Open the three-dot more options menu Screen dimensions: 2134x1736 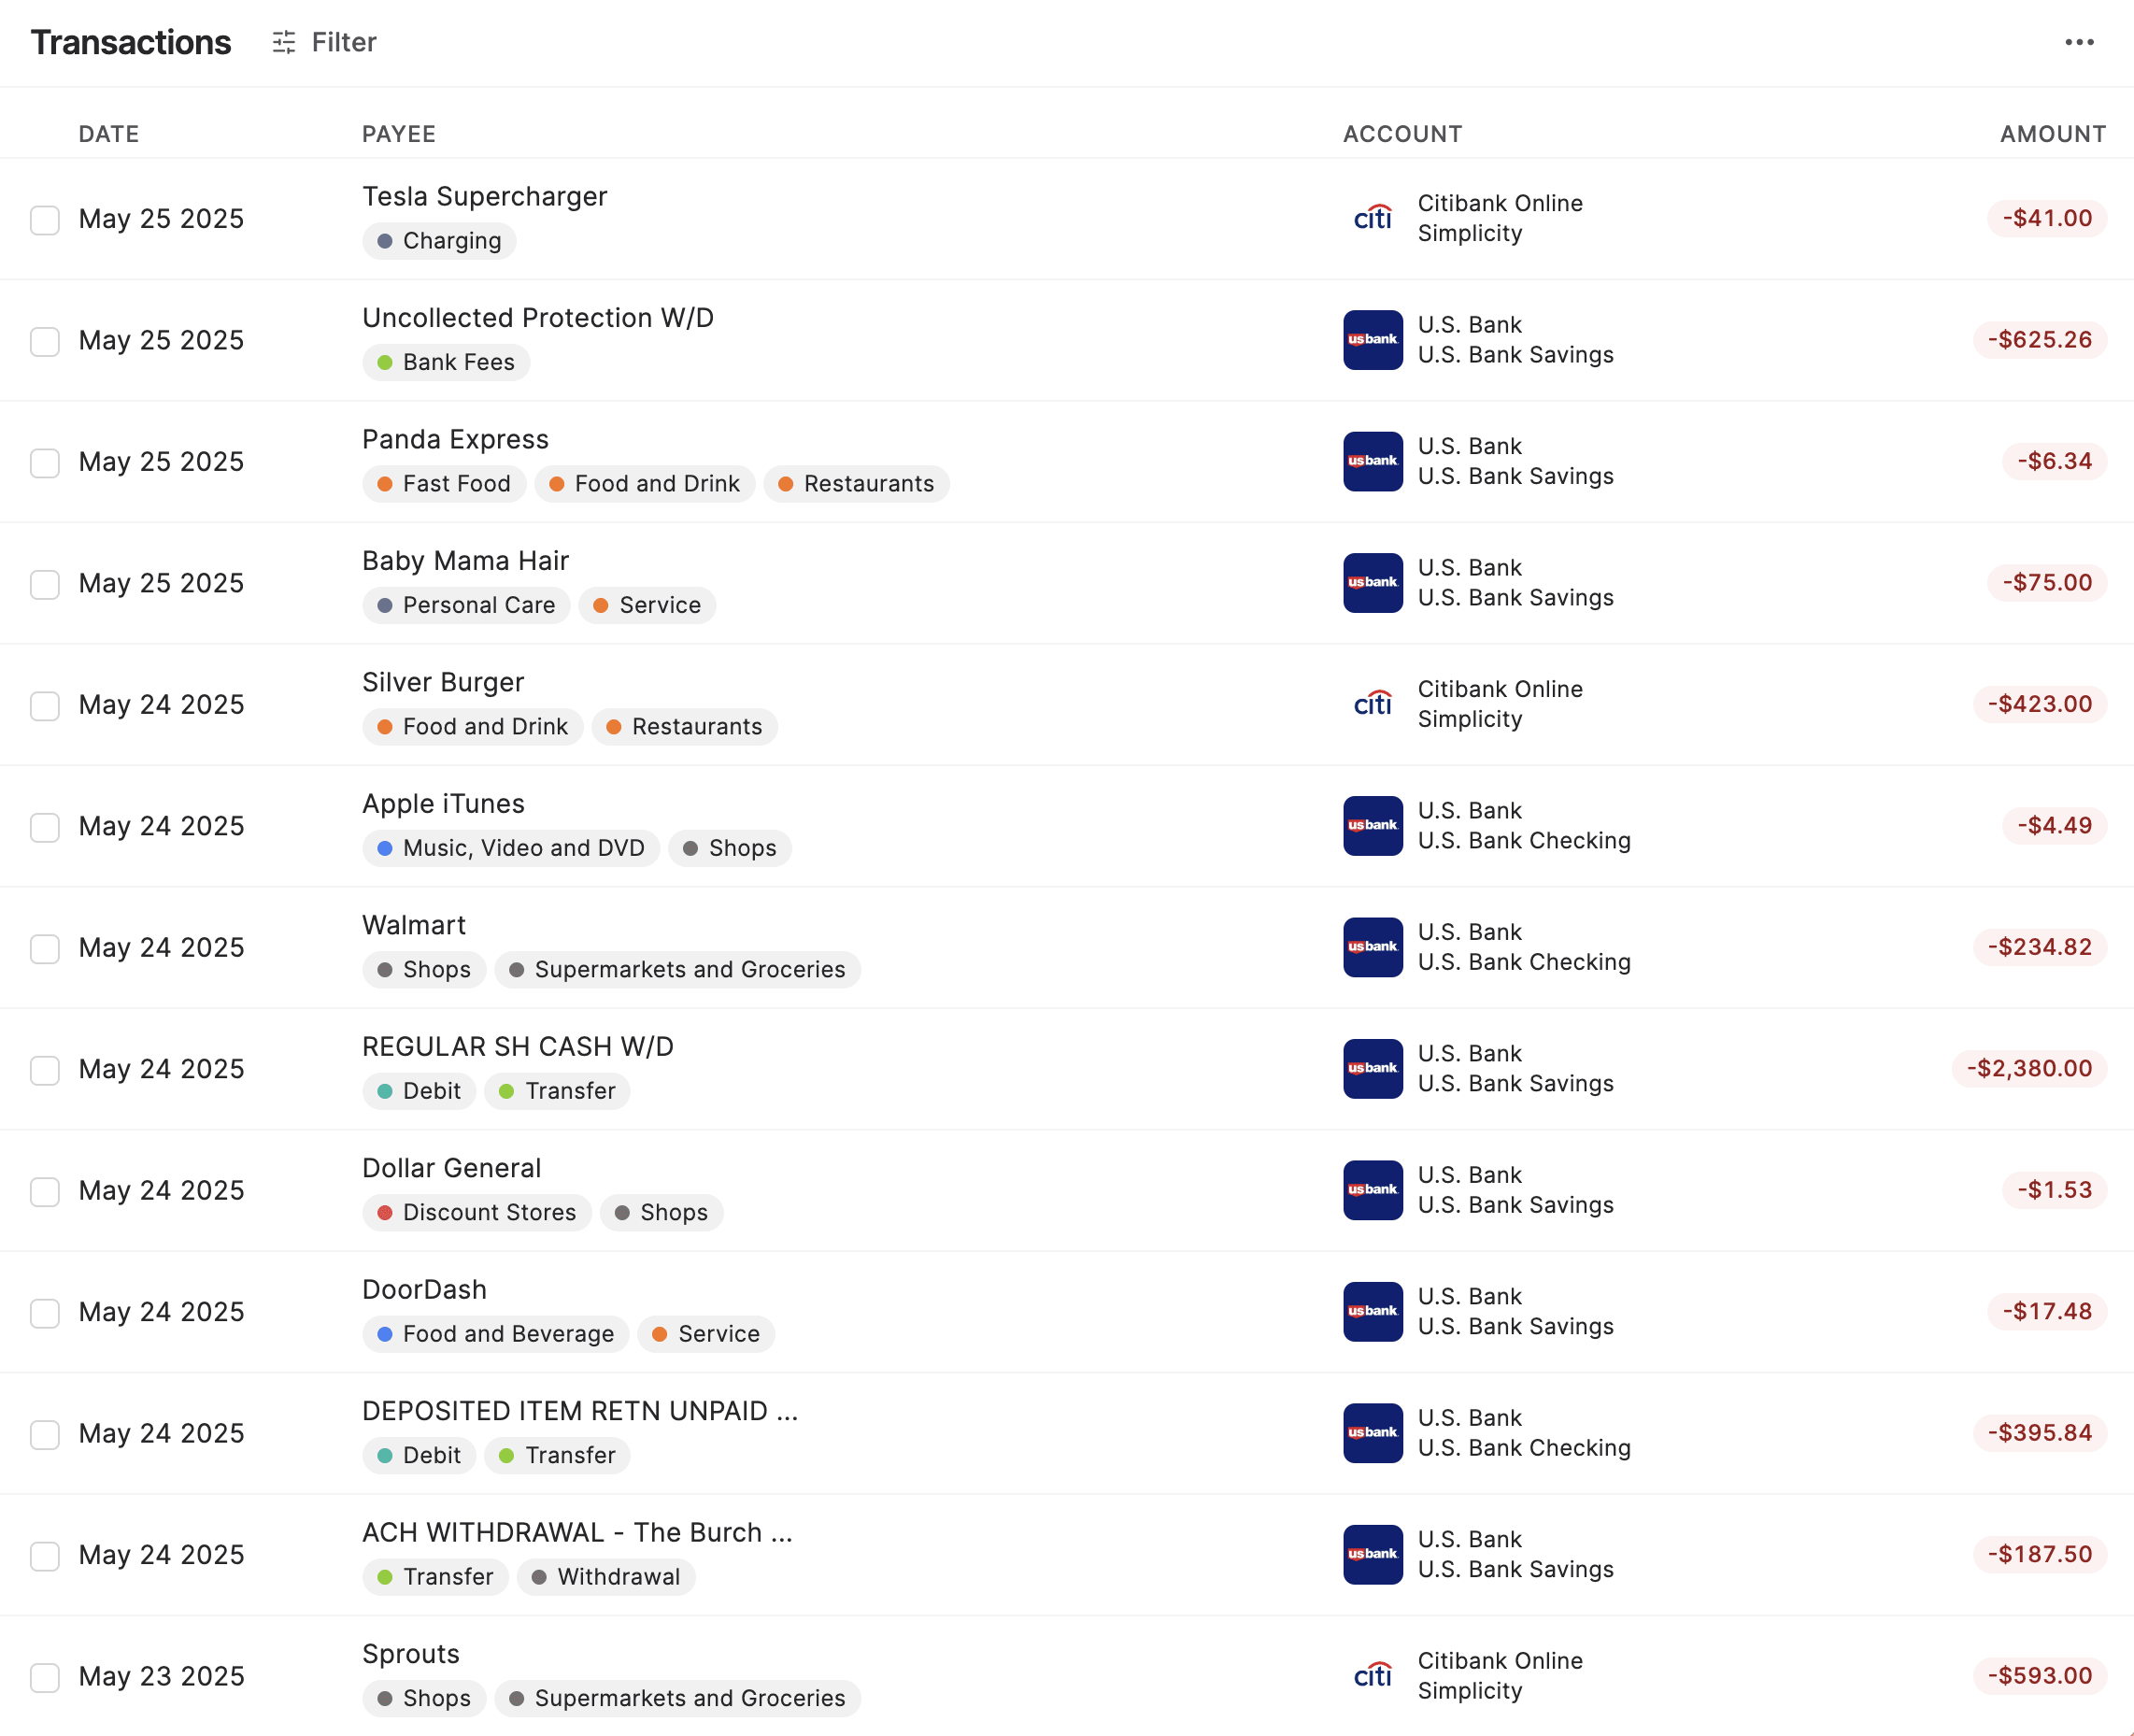tap(2079, 42)
